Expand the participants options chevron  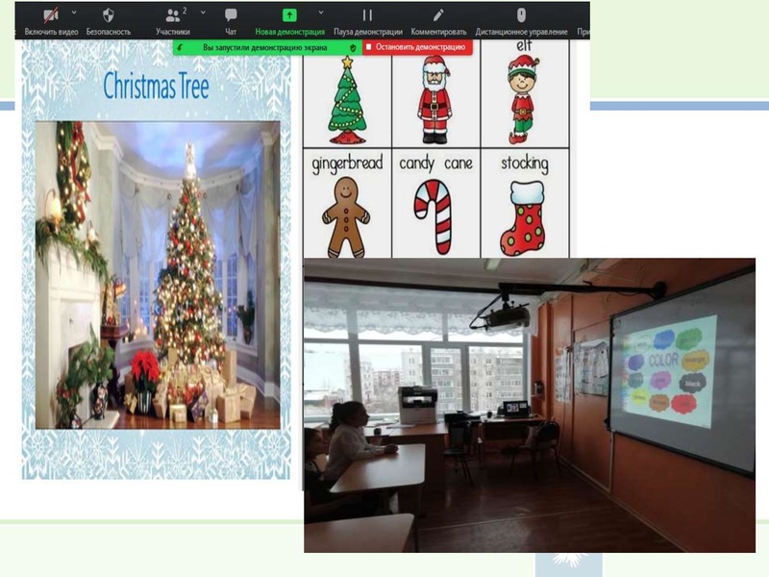(202, 13)
